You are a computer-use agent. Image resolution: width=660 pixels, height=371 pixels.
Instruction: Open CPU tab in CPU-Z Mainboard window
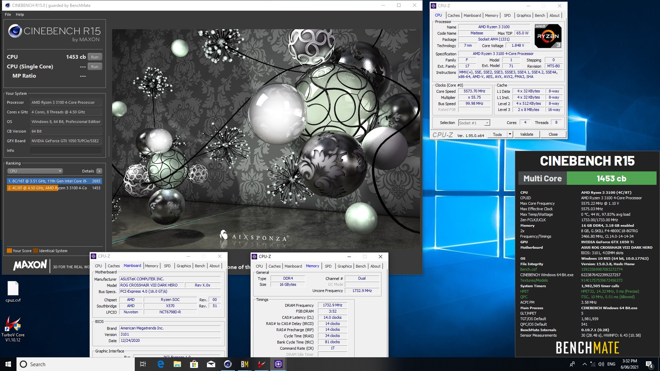tap(98, 266)
